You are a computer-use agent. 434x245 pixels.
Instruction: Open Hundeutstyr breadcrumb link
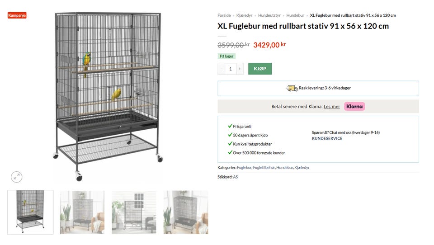269,15
